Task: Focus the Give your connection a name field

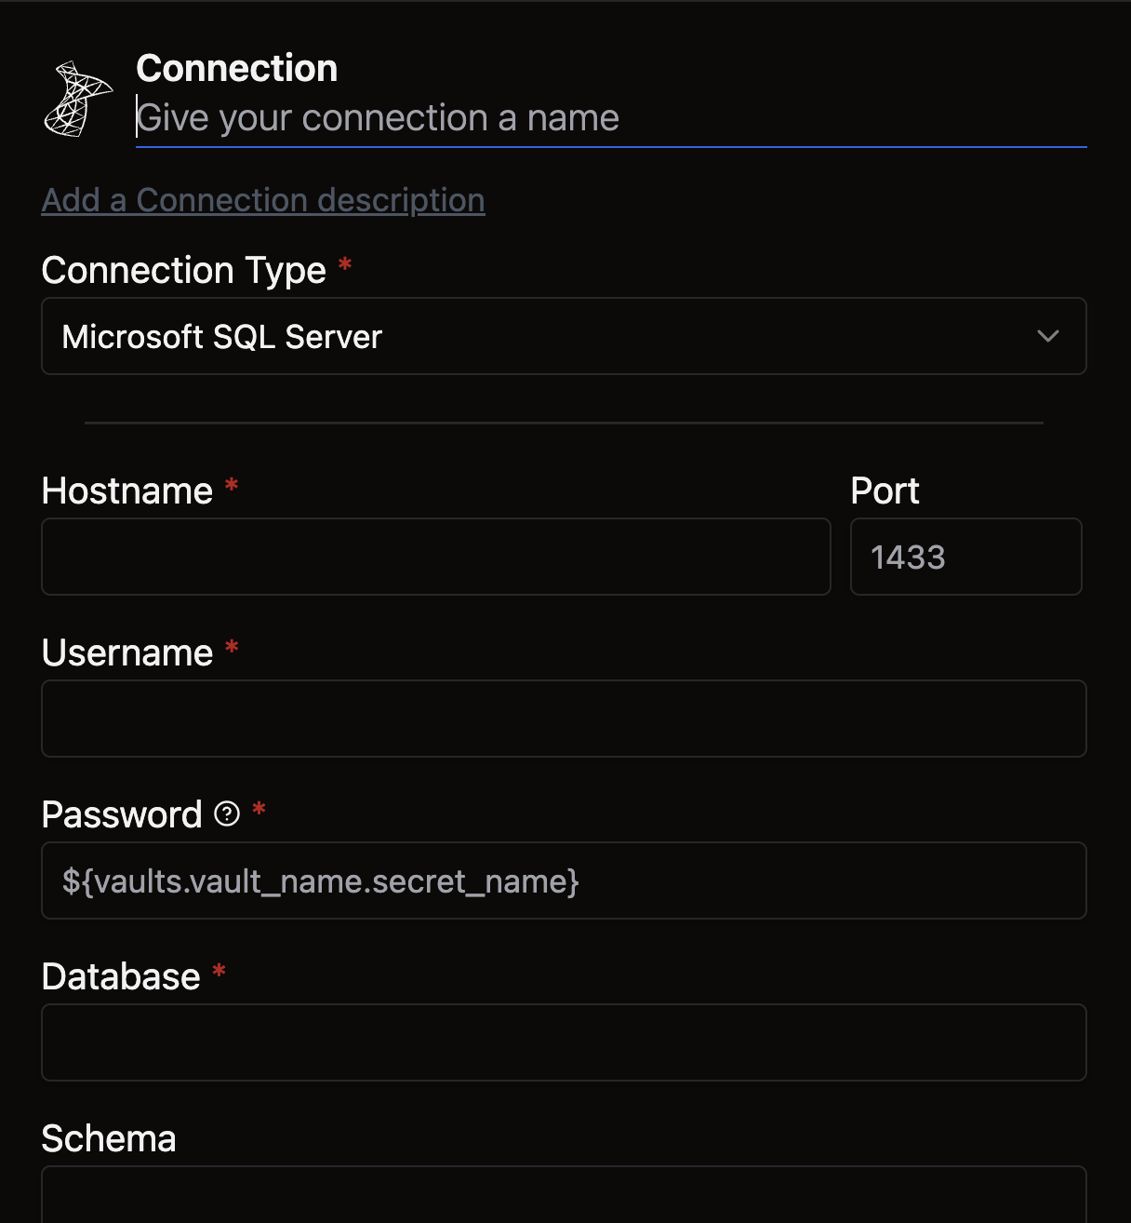Action: pyautogui.click(x=611, y=118)
